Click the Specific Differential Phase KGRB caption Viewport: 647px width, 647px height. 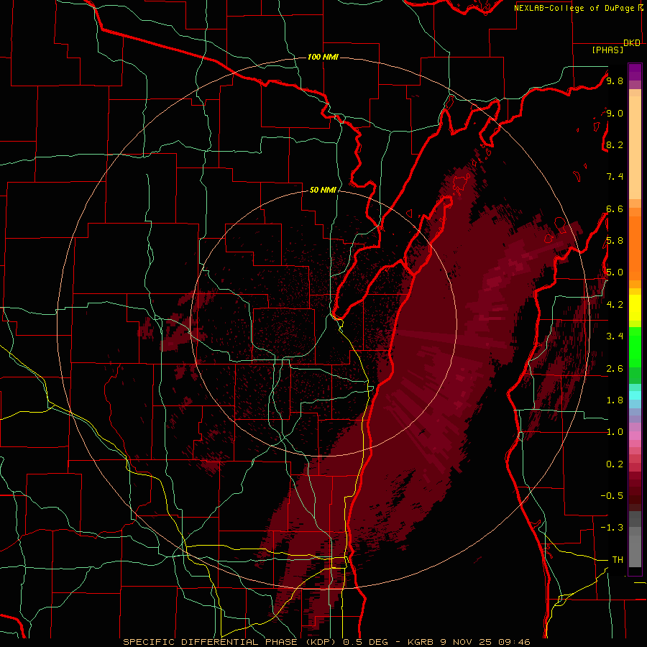click(327, 642)
